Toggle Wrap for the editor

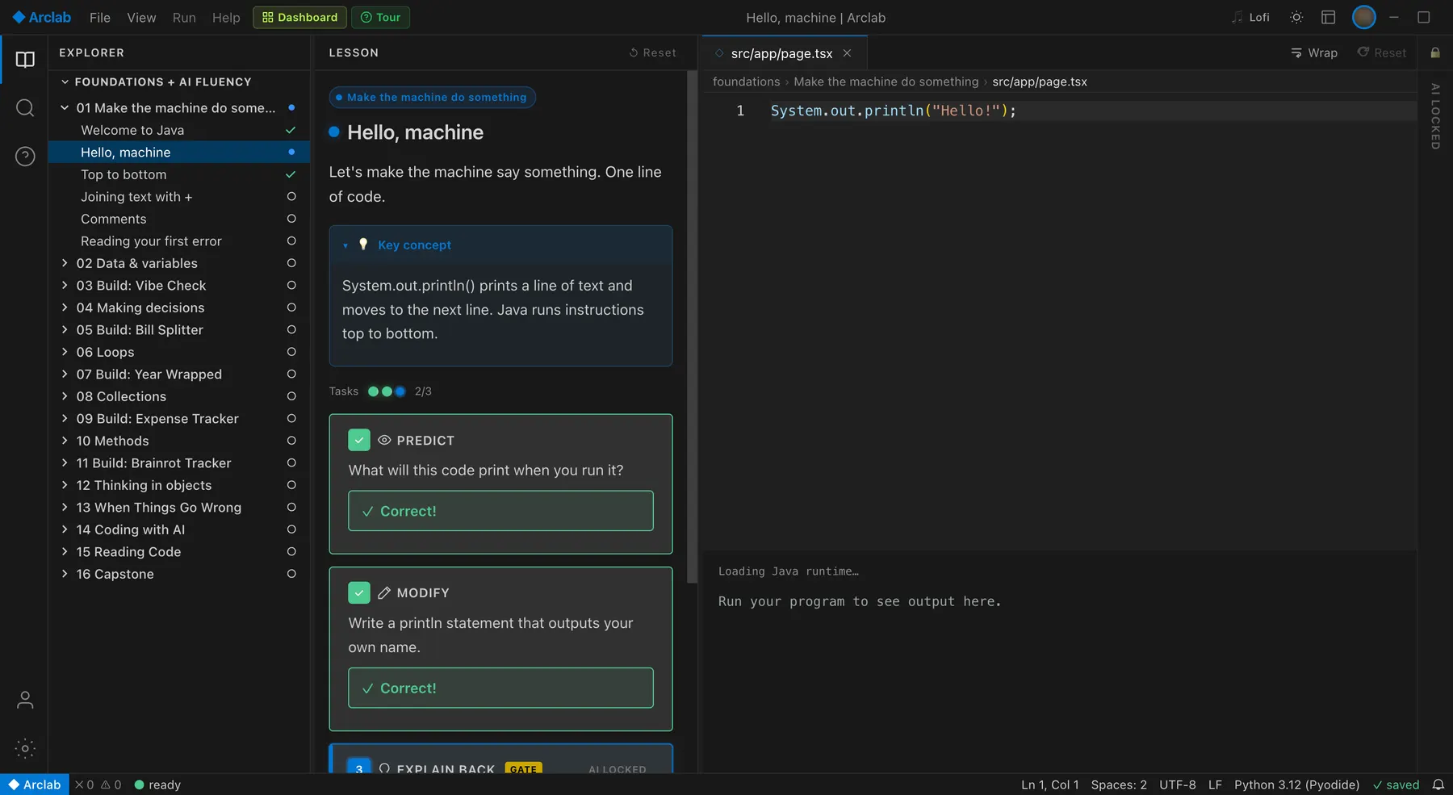(x=1314, y=53)
